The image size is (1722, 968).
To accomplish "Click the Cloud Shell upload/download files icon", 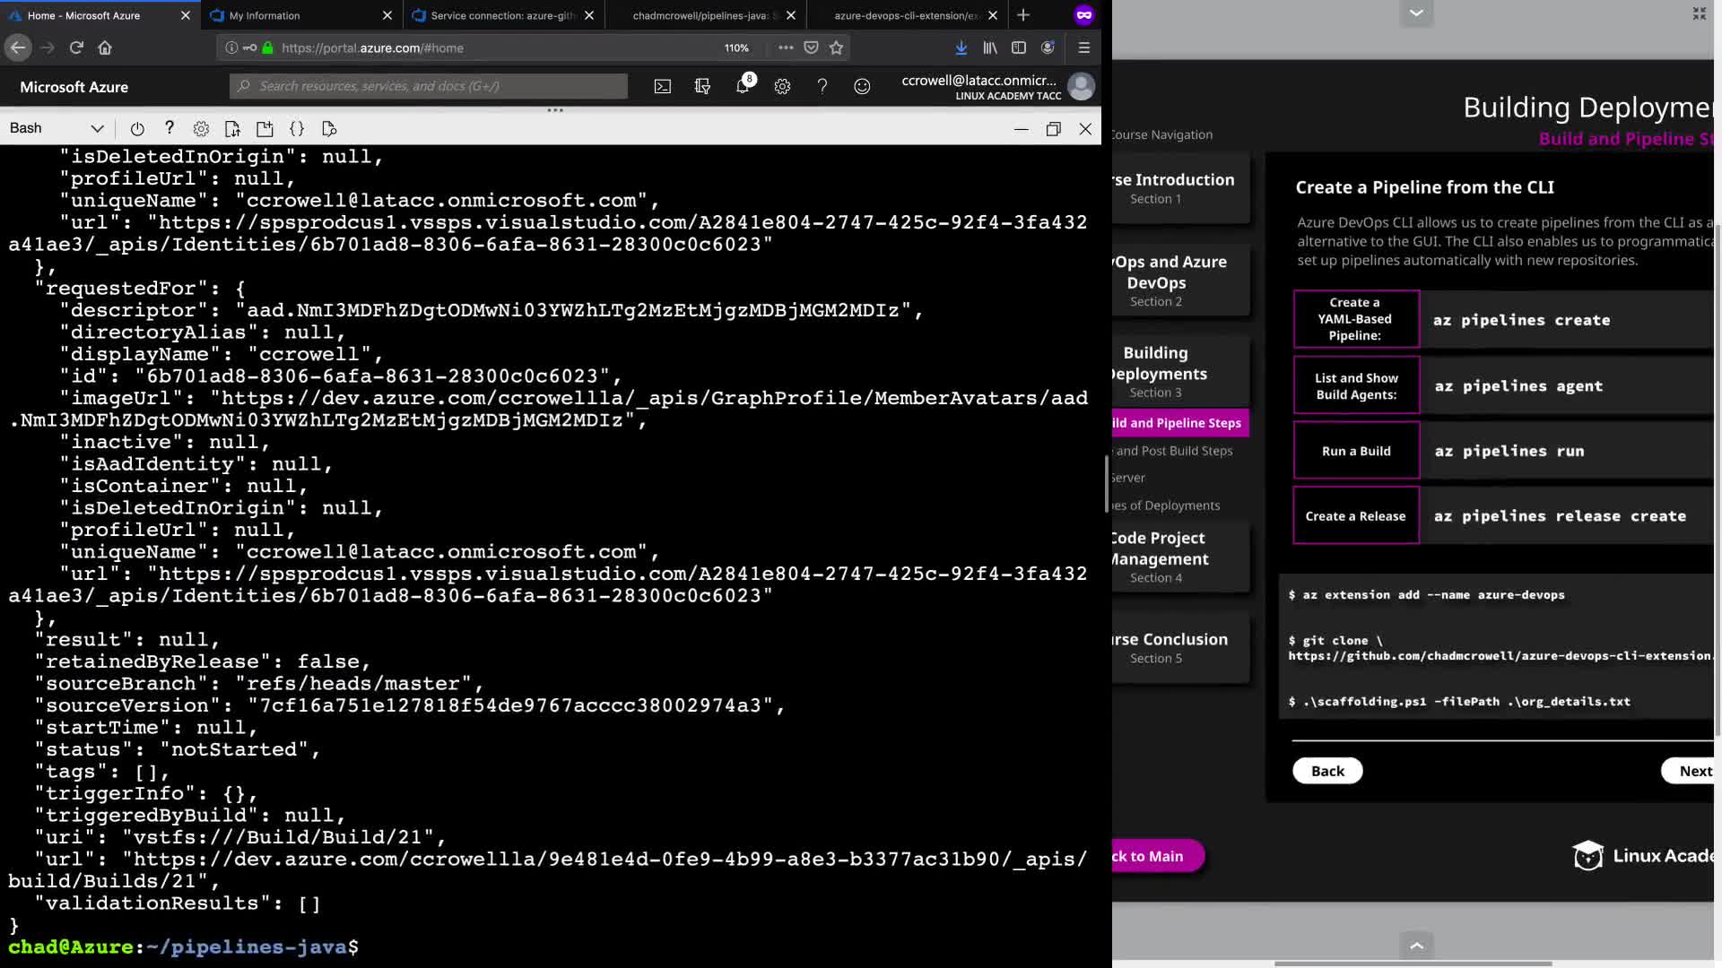I will (x=232, y=128).
